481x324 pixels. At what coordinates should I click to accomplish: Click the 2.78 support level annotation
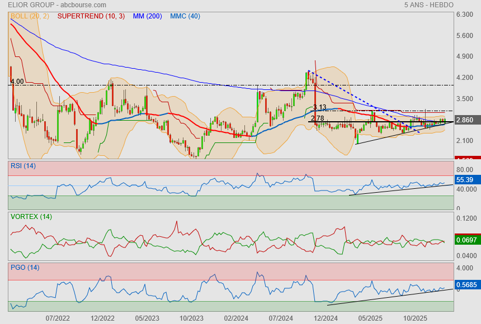point(317,118)
